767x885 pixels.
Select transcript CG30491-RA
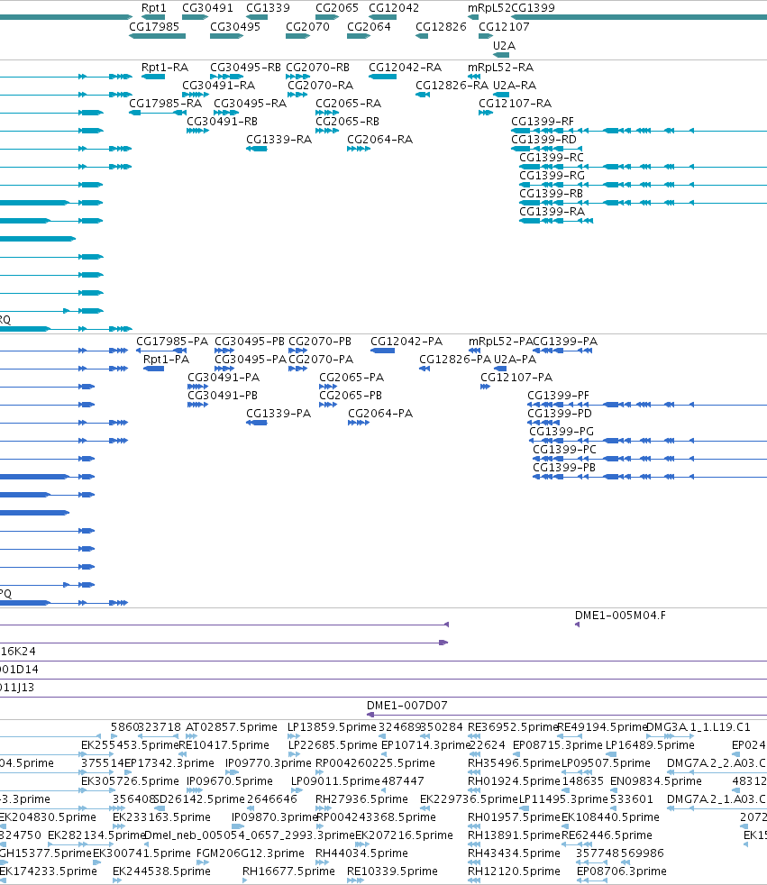coord(218,86)
